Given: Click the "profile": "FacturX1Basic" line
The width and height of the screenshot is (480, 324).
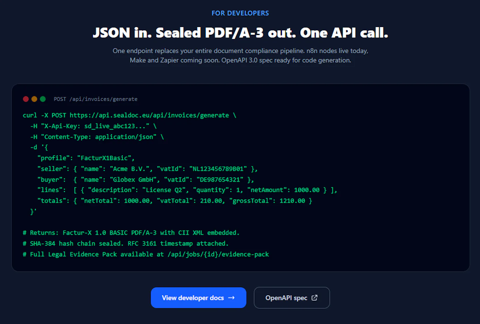Looking at the screenshot, I should (86, 158).
